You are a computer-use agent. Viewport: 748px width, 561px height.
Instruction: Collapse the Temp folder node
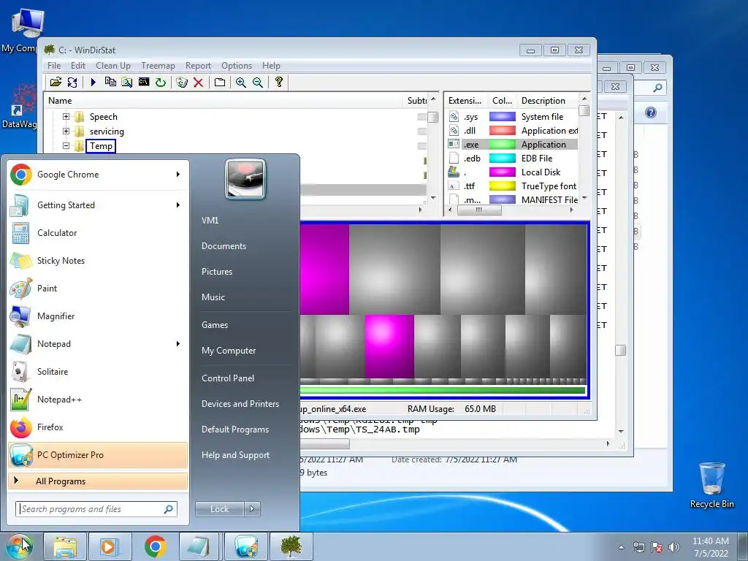66,146
